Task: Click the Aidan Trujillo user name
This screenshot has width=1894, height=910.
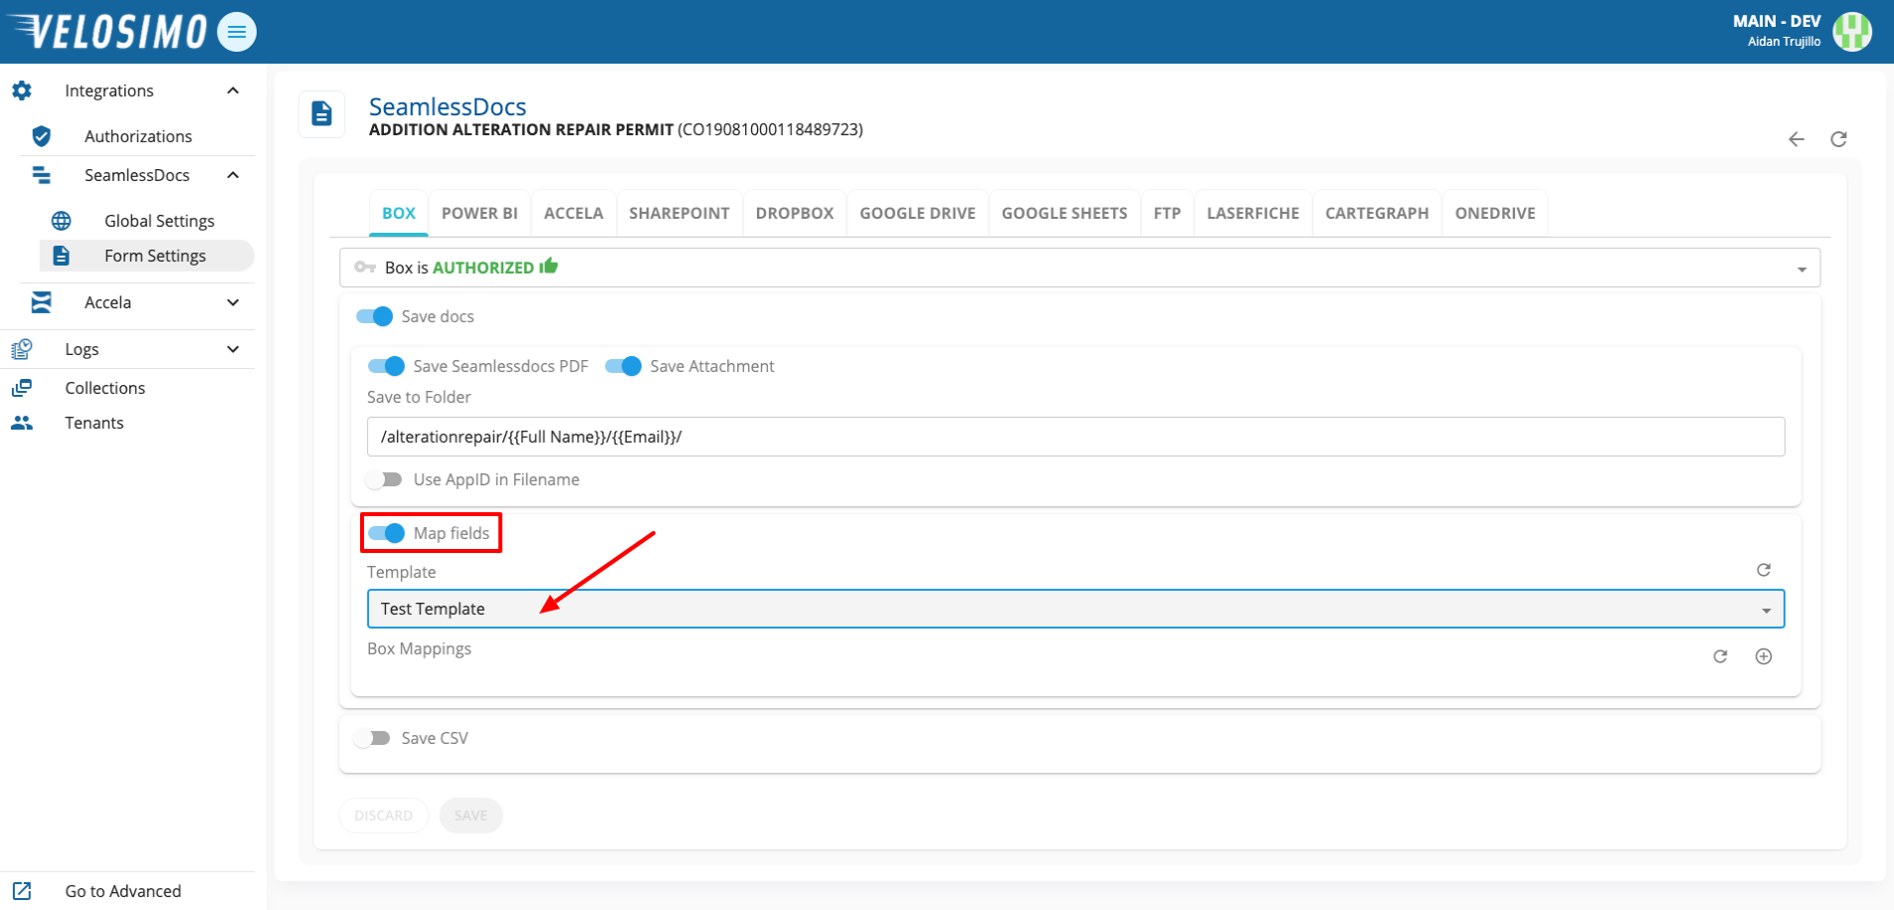Action: click(x=1785, y=42)
